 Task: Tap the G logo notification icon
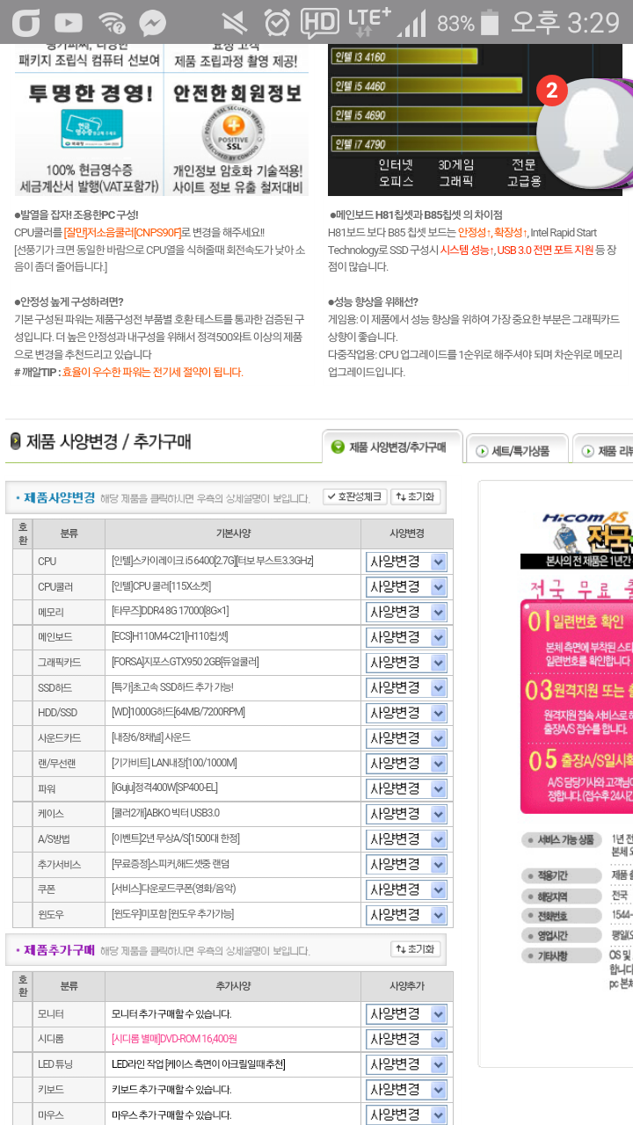point(25,22)
